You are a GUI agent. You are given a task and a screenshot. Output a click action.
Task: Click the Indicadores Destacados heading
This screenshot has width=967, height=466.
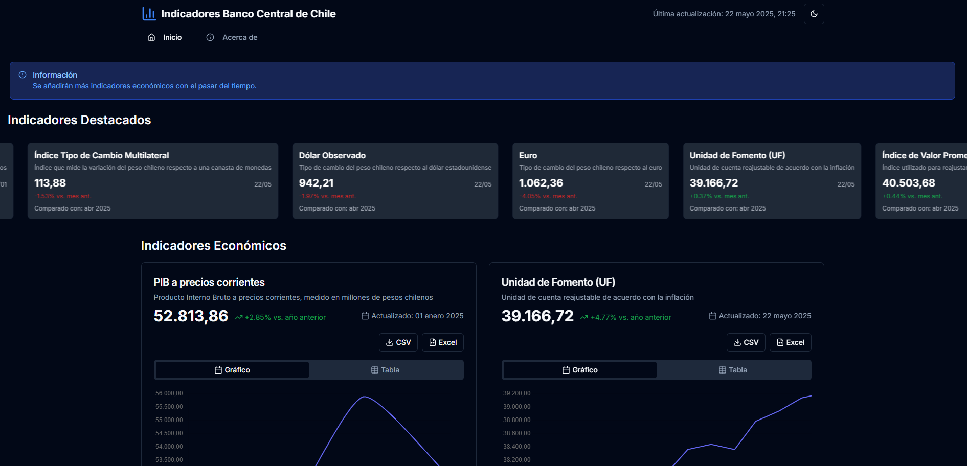79,120
